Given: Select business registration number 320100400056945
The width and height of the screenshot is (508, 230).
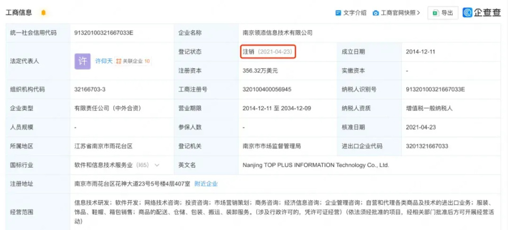Looking at the screenshot, I should pos(267,90).
